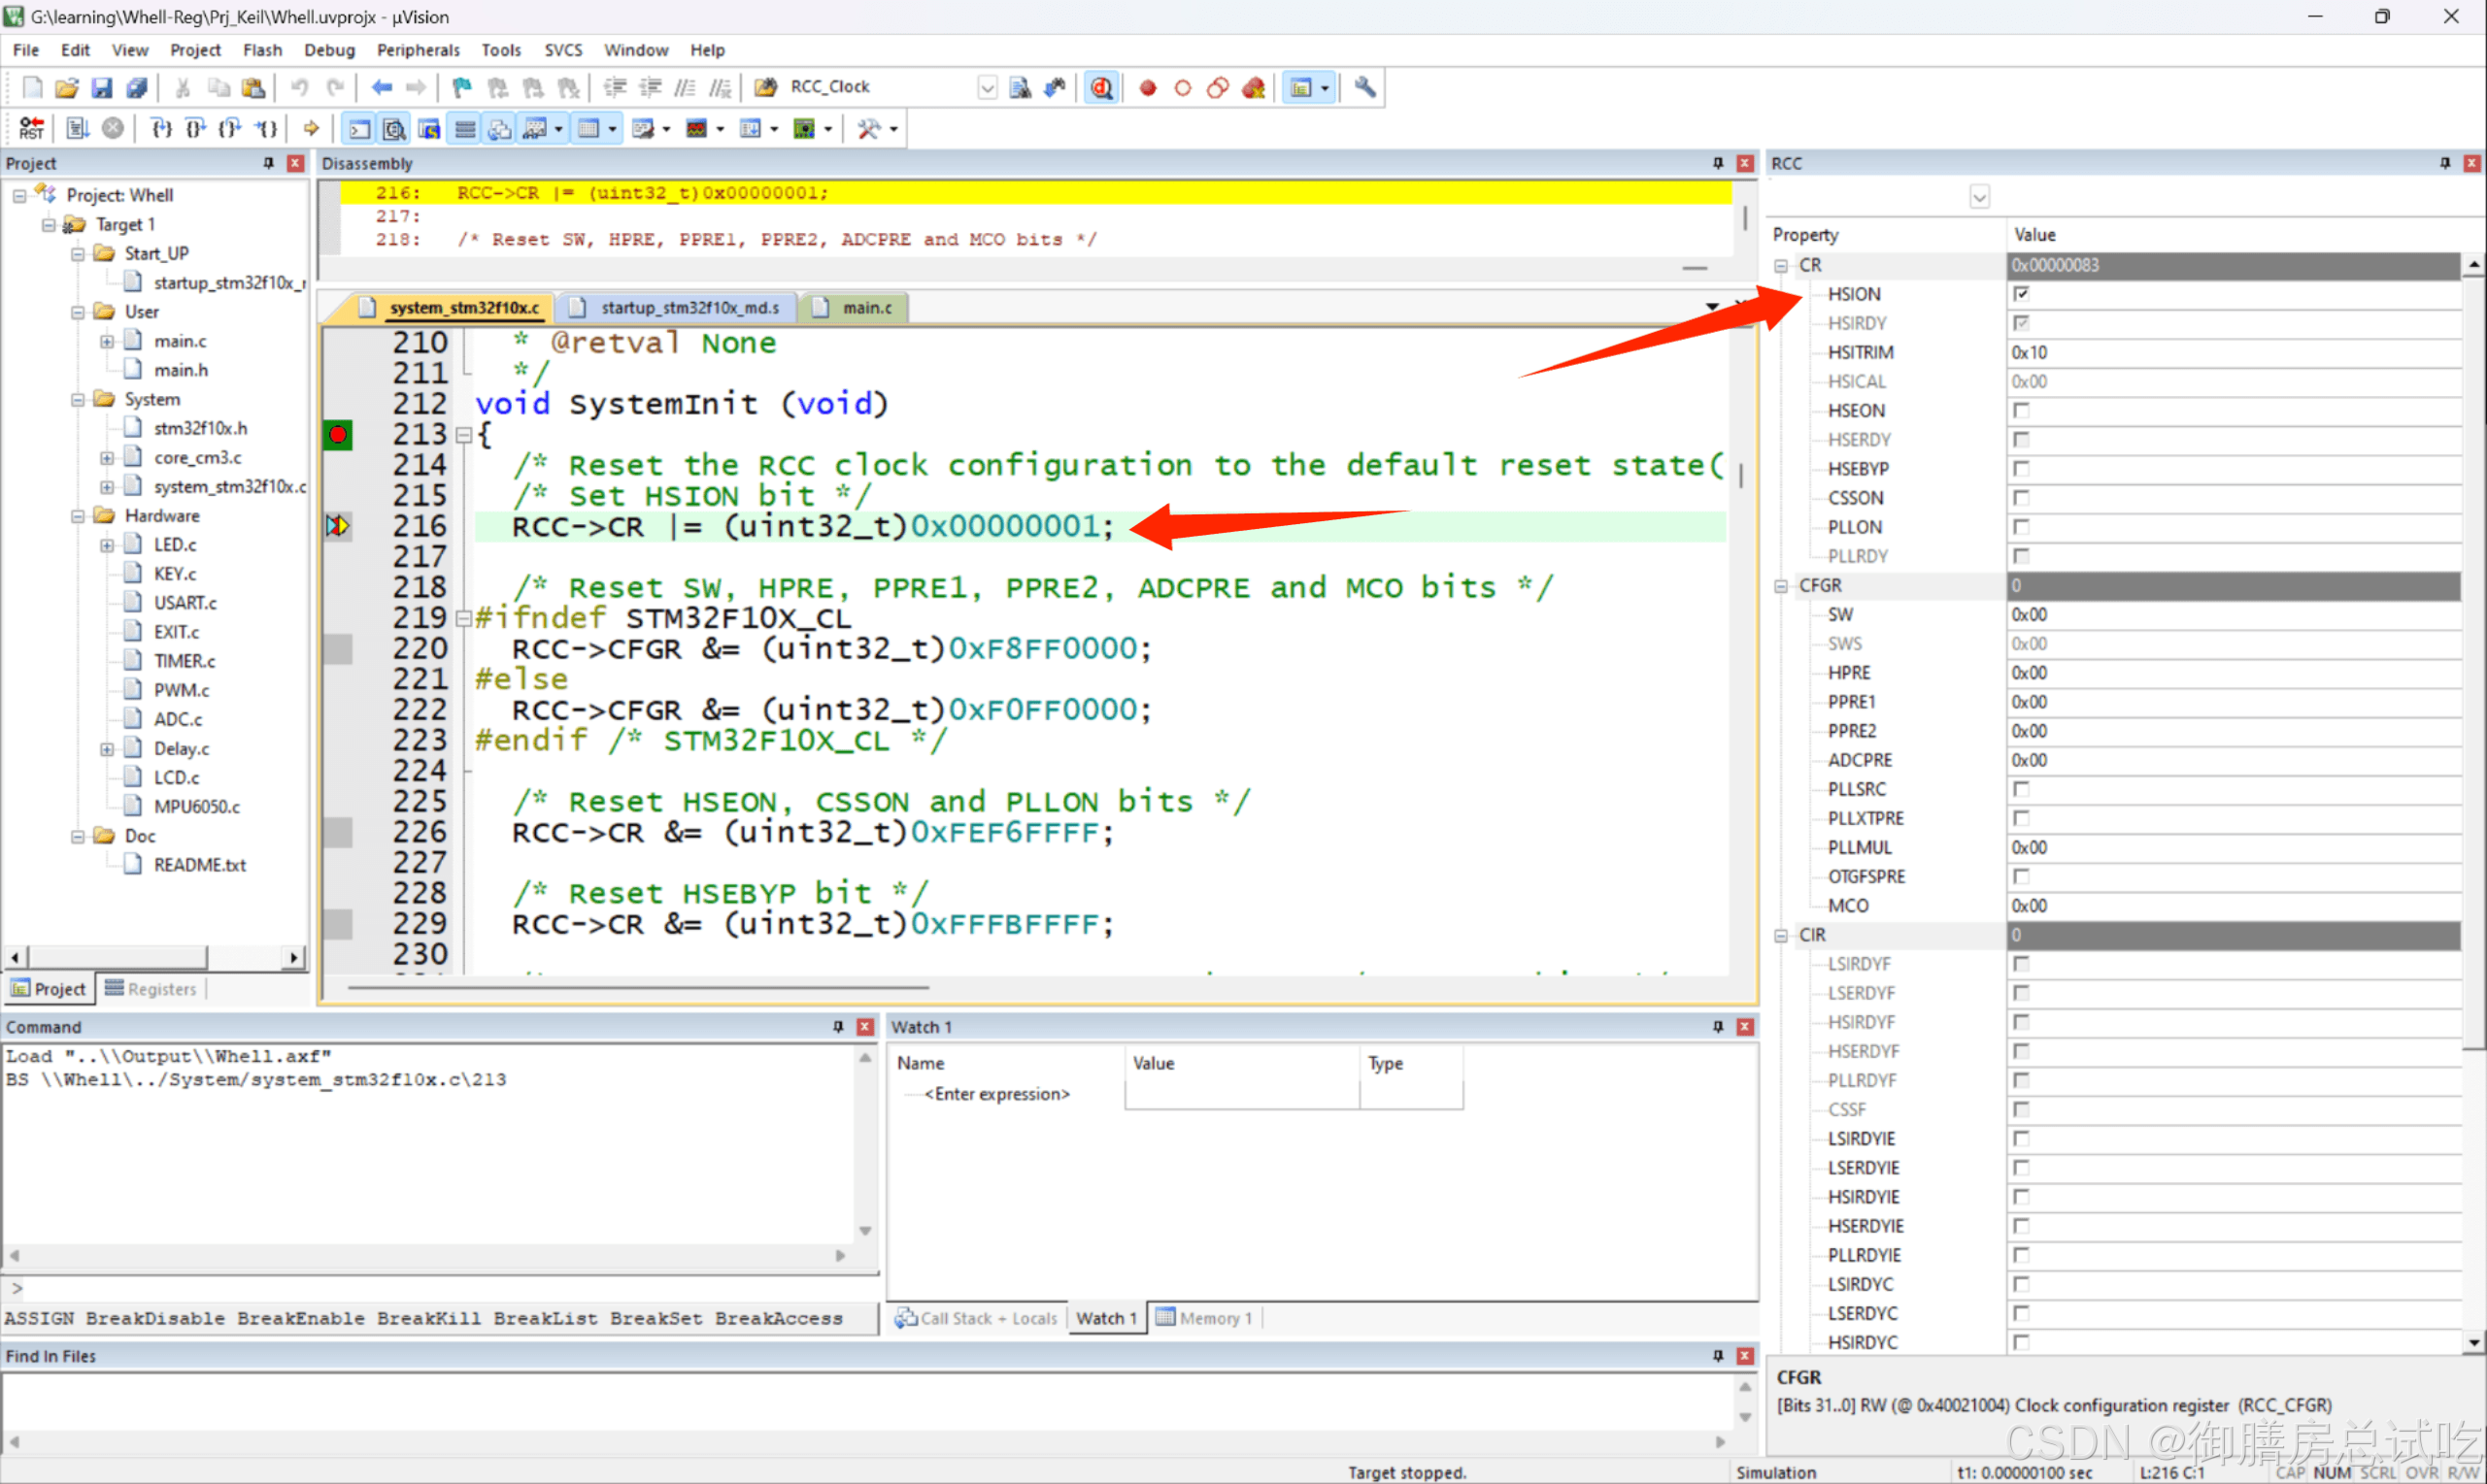Open the Debug menu
The image size is (2487, 1484).
click(329, 50)
